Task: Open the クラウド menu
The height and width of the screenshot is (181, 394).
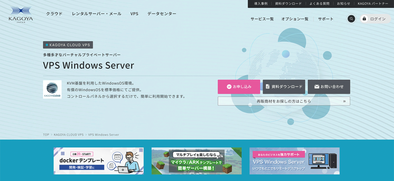Action: coord(54,14)
